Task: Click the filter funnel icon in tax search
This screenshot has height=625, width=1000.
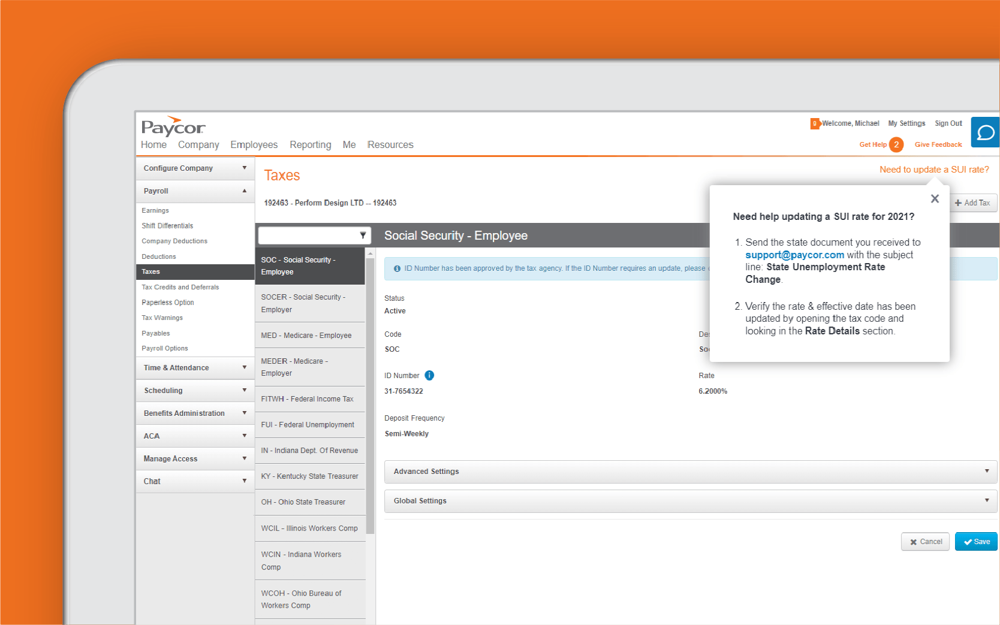Action: click(363, 235)
